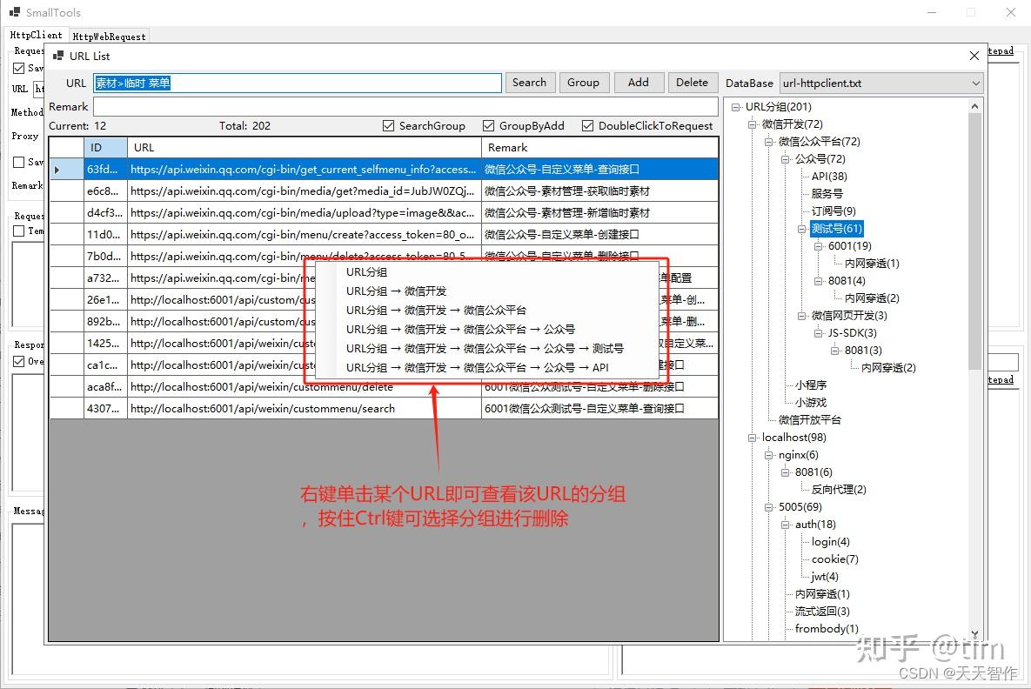Click scroll-down arrow of the tree scrollbar
This screenshot has height=689, width=1031.
tap(974, 634)
